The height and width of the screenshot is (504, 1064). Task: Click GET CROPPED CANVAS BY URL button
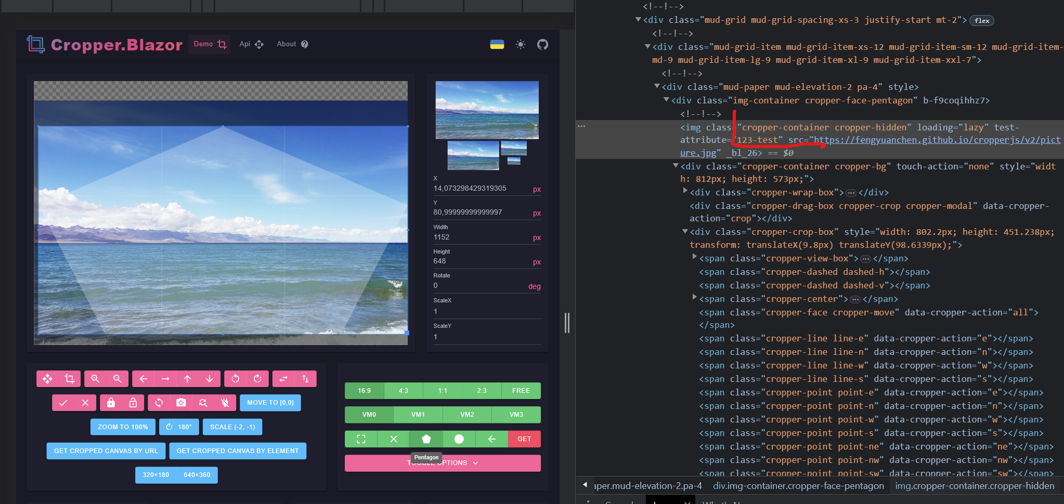click(105, 450)
